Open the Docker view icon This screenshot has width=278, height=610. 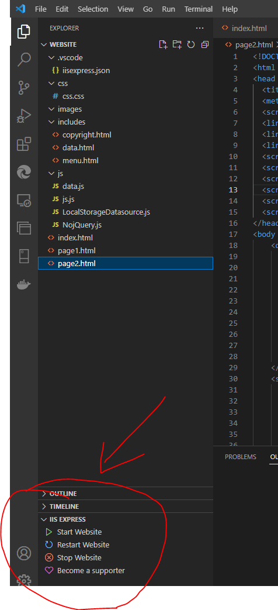point(24,285)
